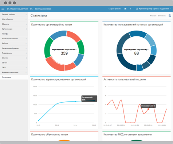Viewport: 173px width, 144px height.
Task: Click the 2,000 y-axis label
Action: click(x=35, y=87)
